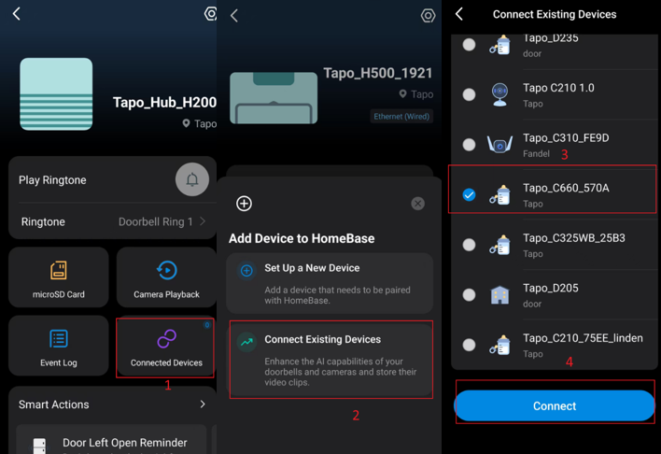Tap the Tapo_D235 device icon

[500, 45]
